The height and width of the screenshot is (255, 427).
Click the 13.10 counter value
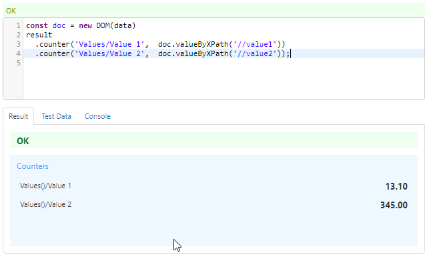pyautogui.click(x=396, y=186)
